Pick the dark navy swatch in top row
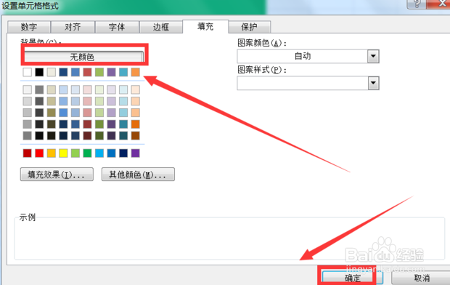The height and width of the screenshot is (285, 450). [63, 72]
